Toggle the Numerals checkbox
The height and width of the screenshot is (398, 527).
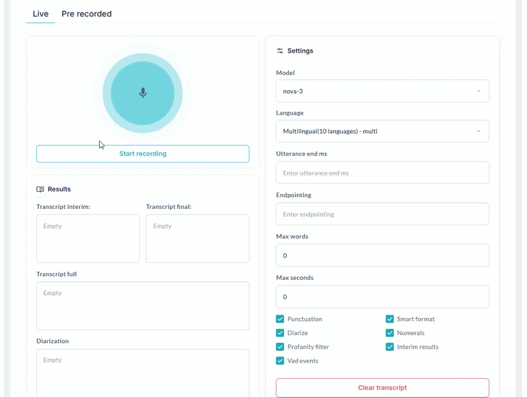(390, 333)
